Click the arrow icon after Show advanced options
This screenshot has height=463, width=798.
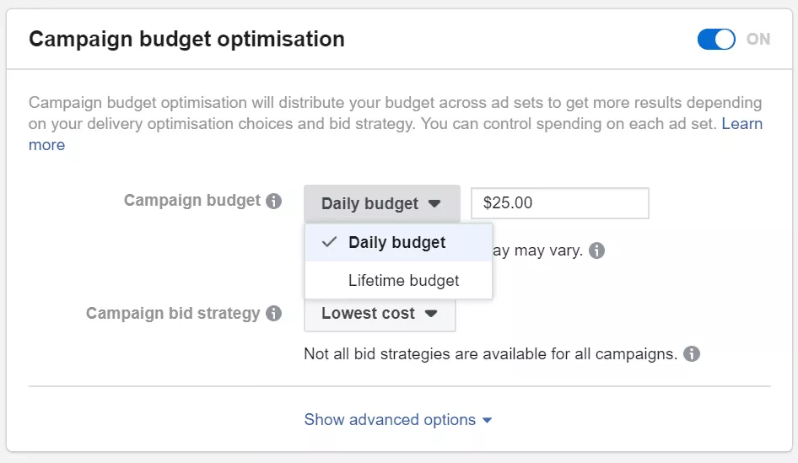[487, 420]
